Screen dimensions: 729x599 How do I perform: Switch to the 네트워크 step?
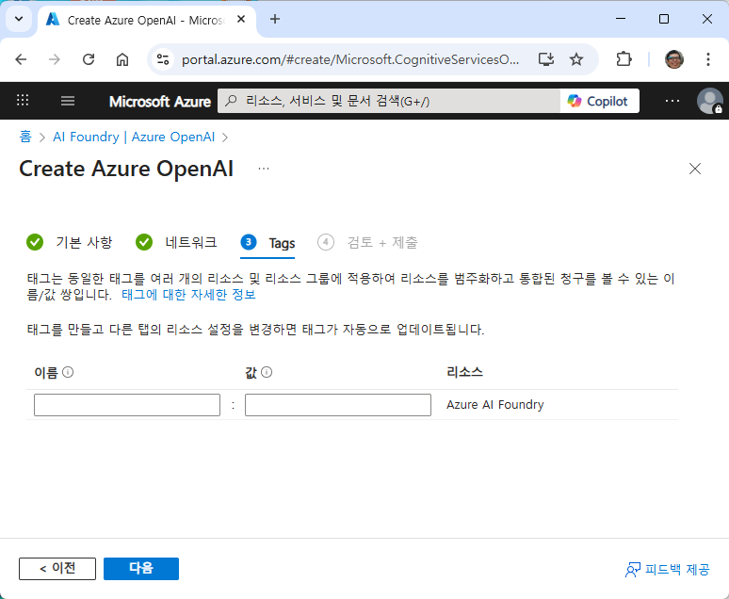click(x=176, y=242)
